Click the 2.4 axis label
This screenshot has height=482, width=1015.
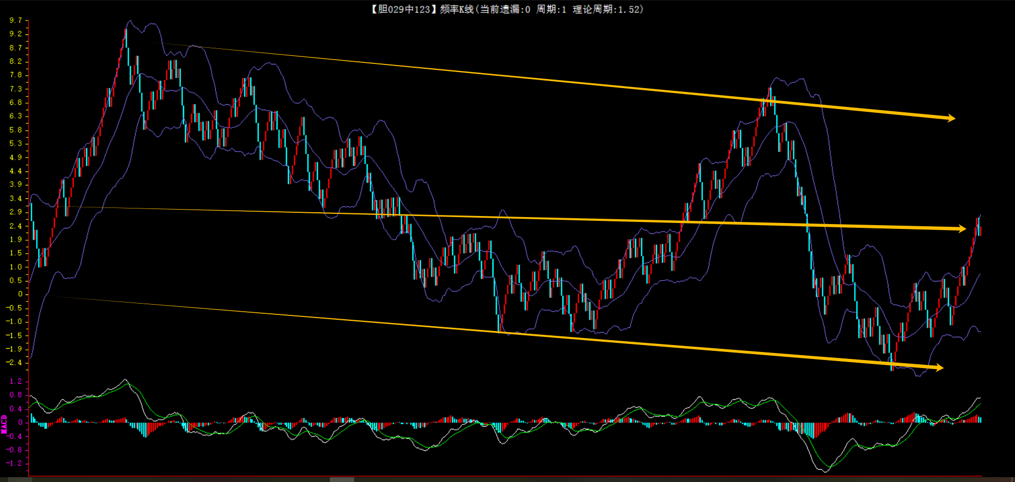[x=16, y=226]
